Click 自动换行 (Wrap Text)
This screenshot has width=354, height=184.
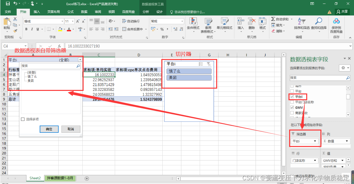pyautogui.click(x=131, y=21)
